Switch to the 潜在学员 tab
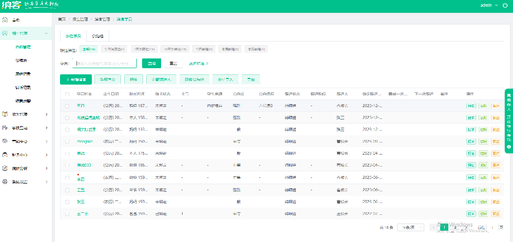 [73, 36]
